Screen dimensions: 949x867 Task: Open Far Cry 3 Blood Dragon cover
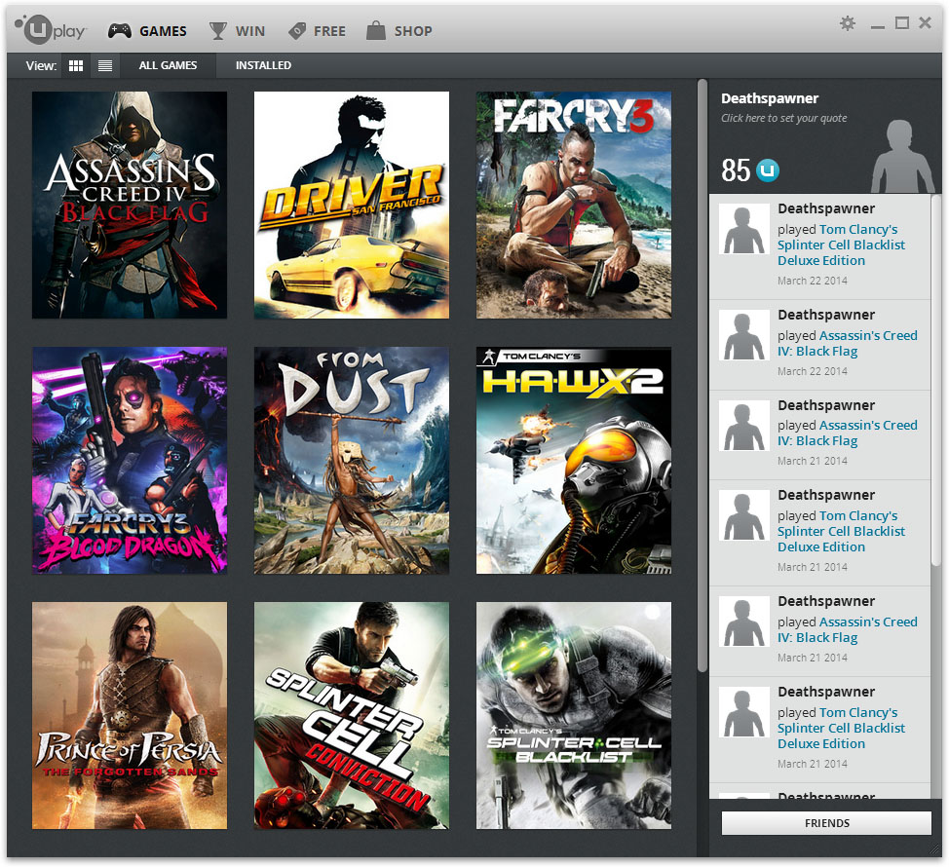tap(130, 461)
